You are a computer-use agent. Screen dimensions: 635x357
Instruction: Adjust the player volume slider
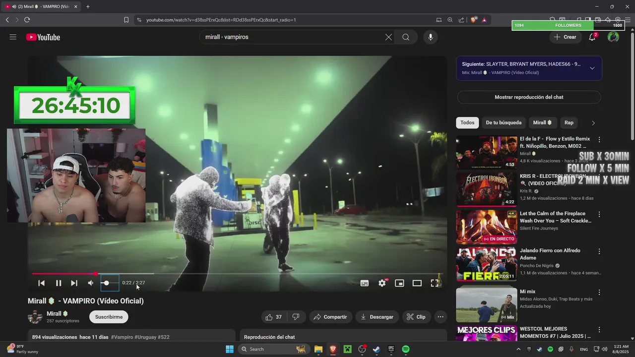click(110, 283)
